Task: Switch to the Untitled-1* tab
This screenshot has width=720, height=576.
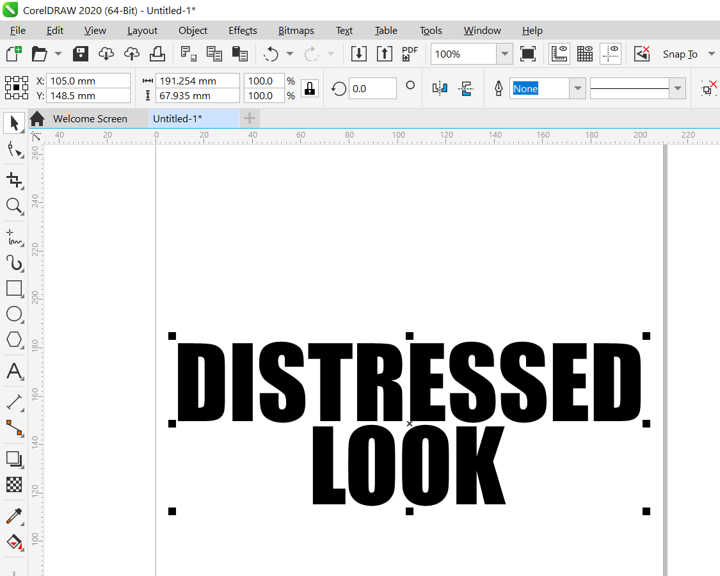Action: click(194, 119)
